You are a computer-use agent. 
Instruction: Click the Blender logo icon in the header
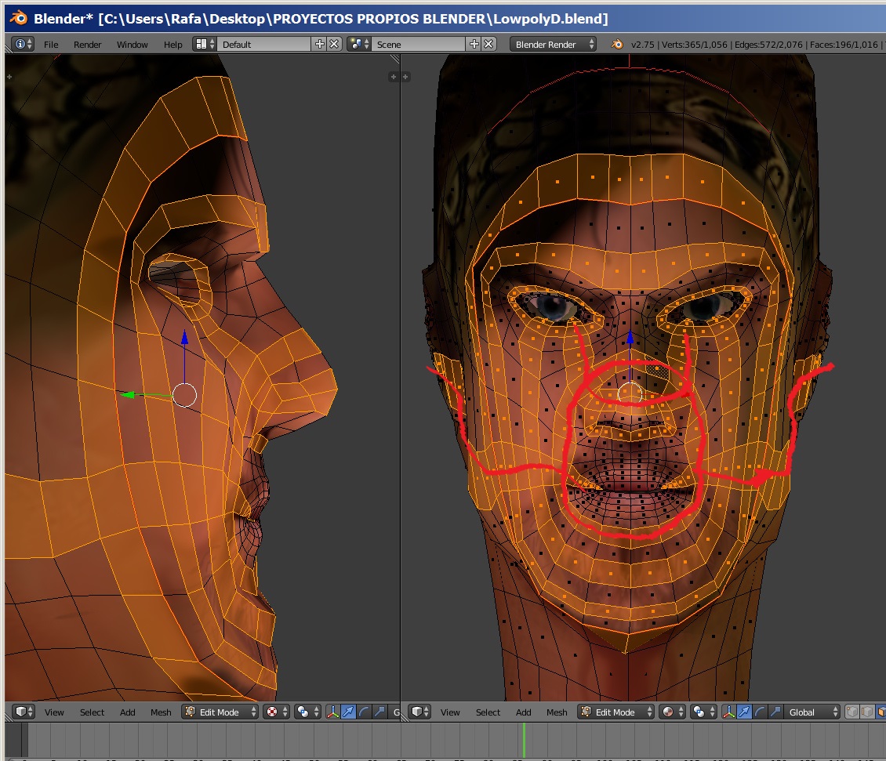(617, 45)
